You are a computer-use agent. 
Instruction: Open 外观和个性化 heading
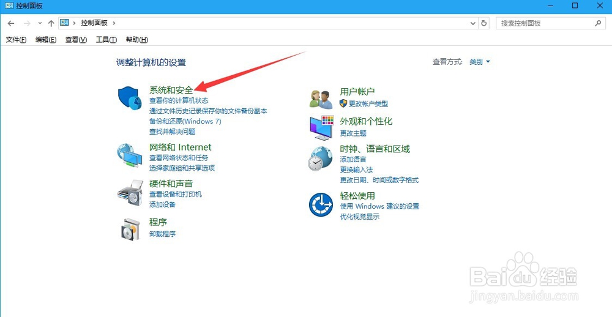pos(366,121)
